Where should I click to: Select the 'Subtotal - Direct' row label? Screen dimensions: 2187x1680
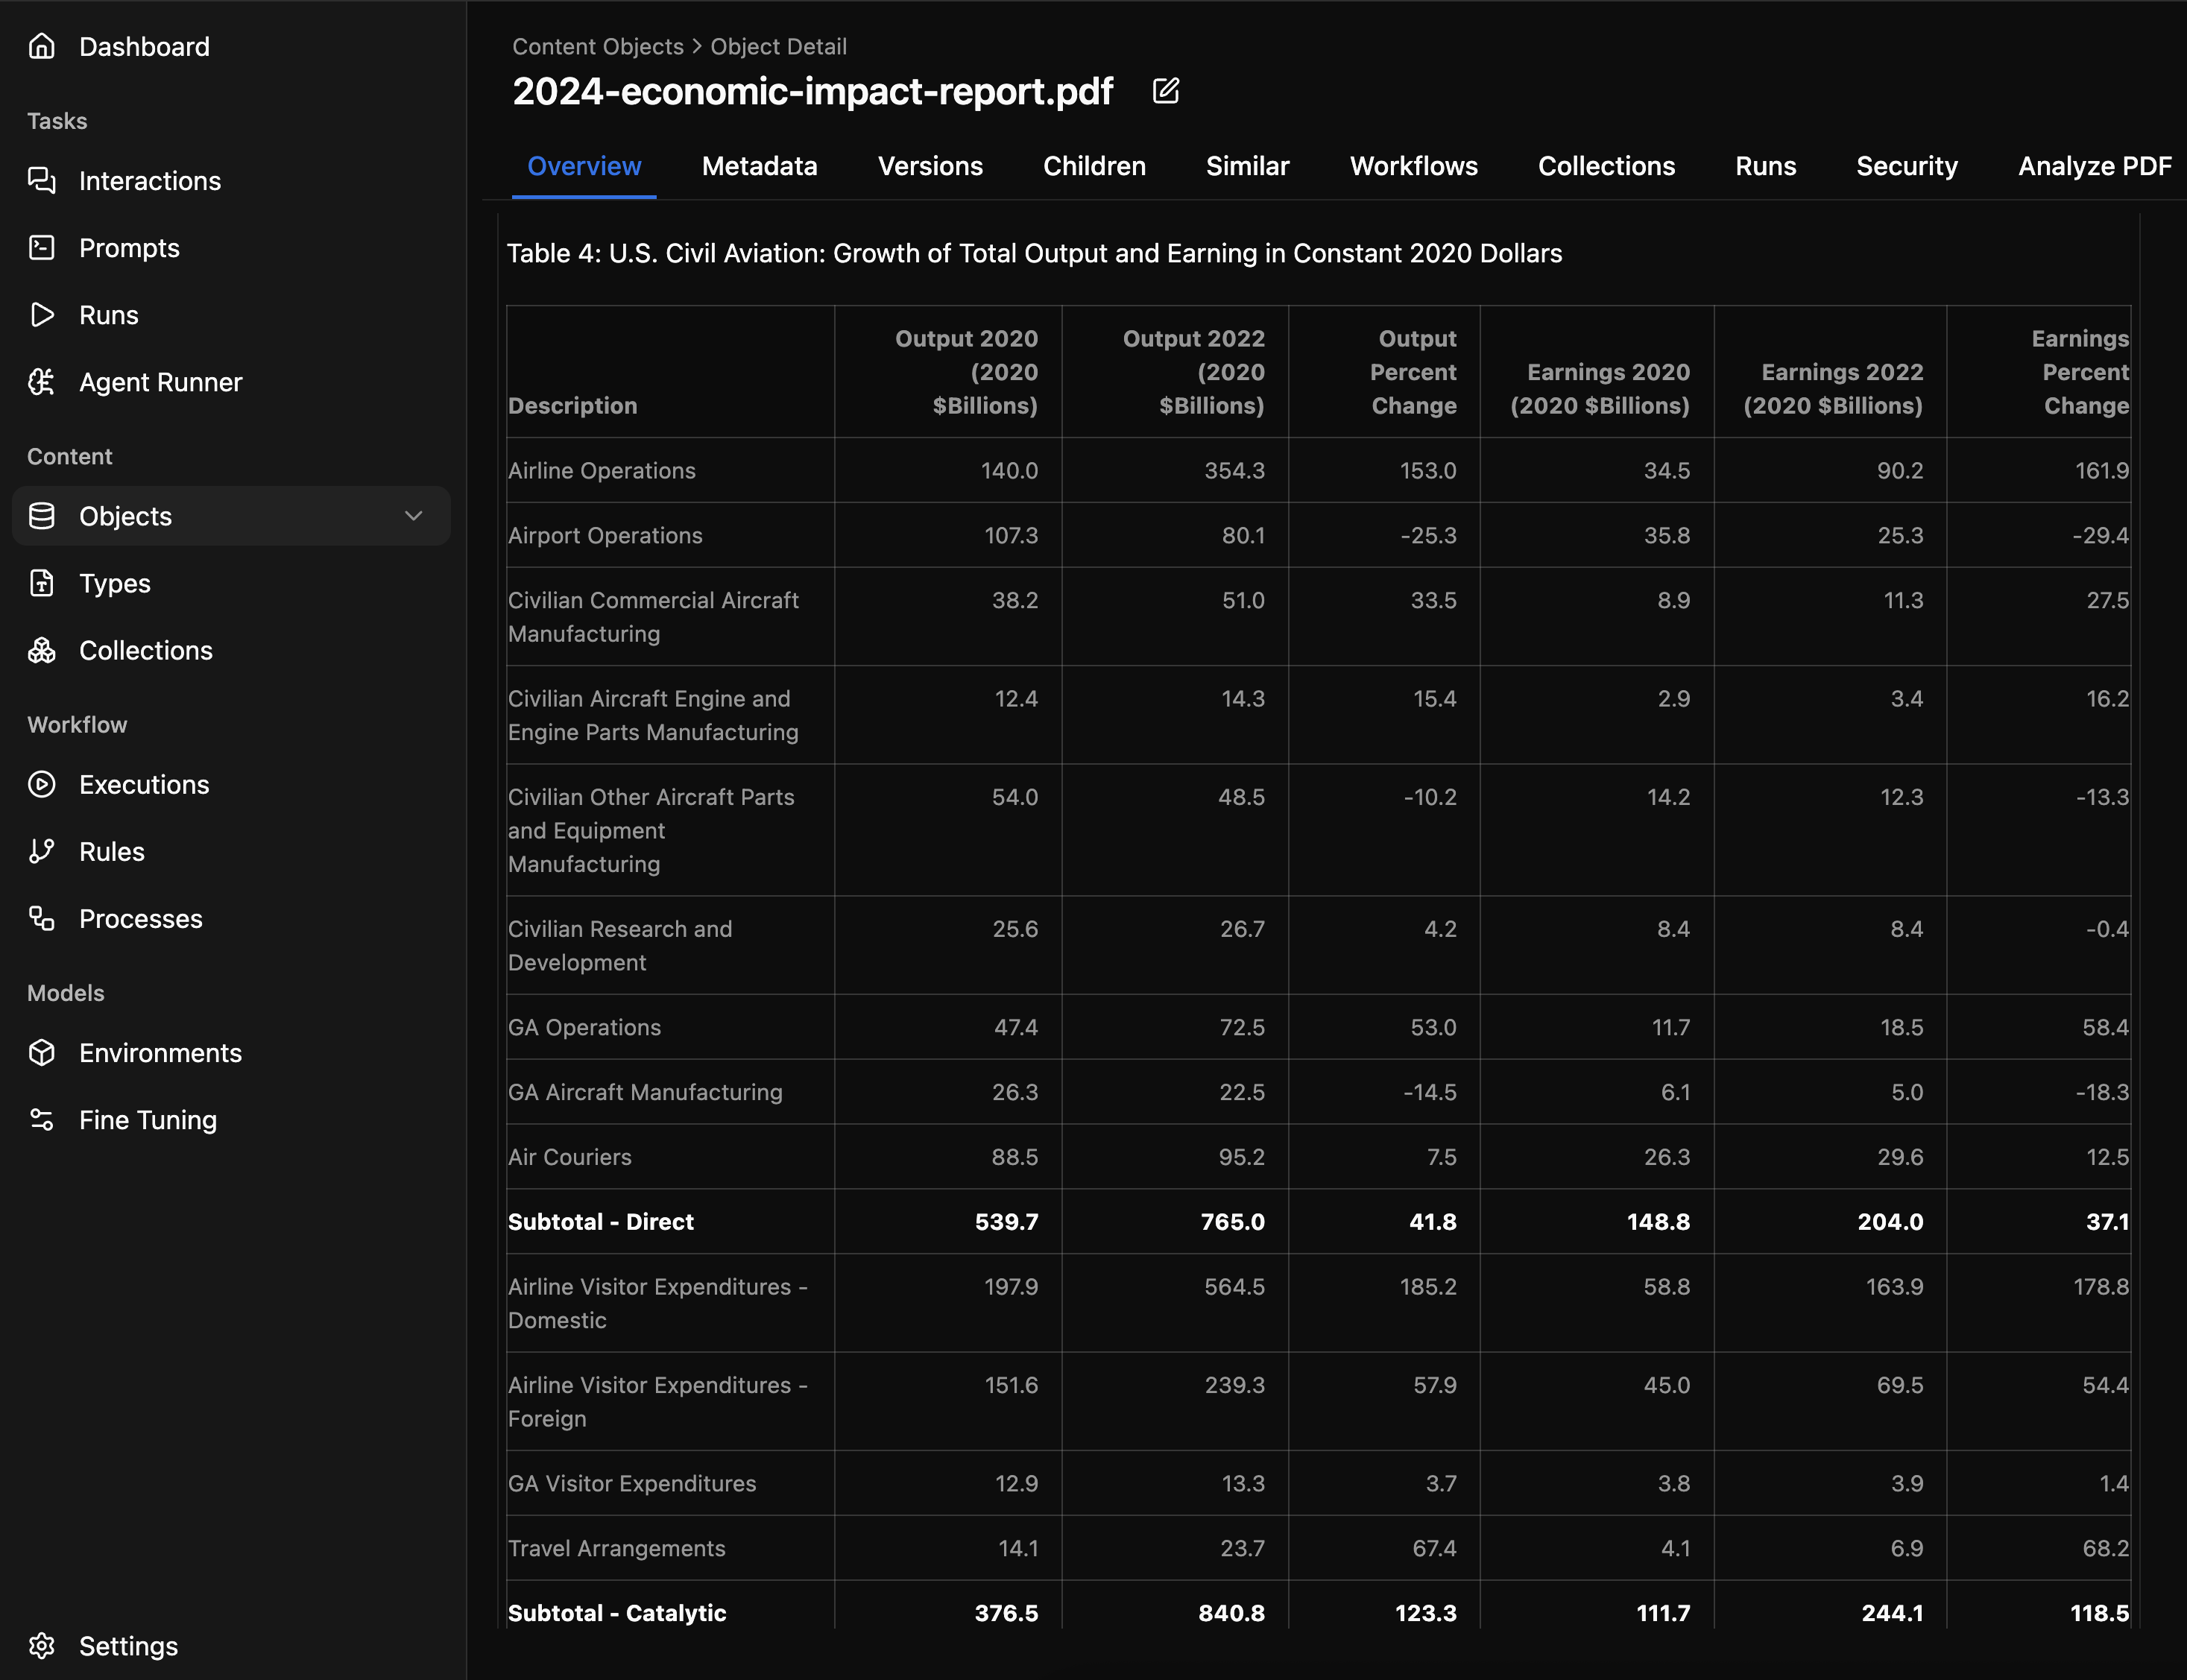[600, 1222]
